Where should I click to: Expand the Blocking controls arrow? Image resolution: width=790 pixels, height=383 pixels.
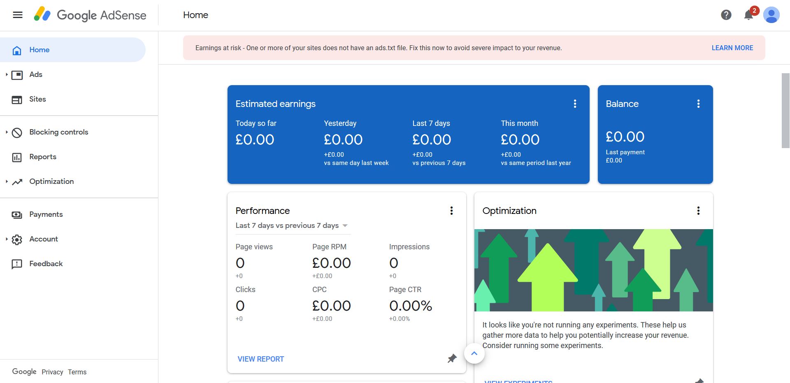7,132
